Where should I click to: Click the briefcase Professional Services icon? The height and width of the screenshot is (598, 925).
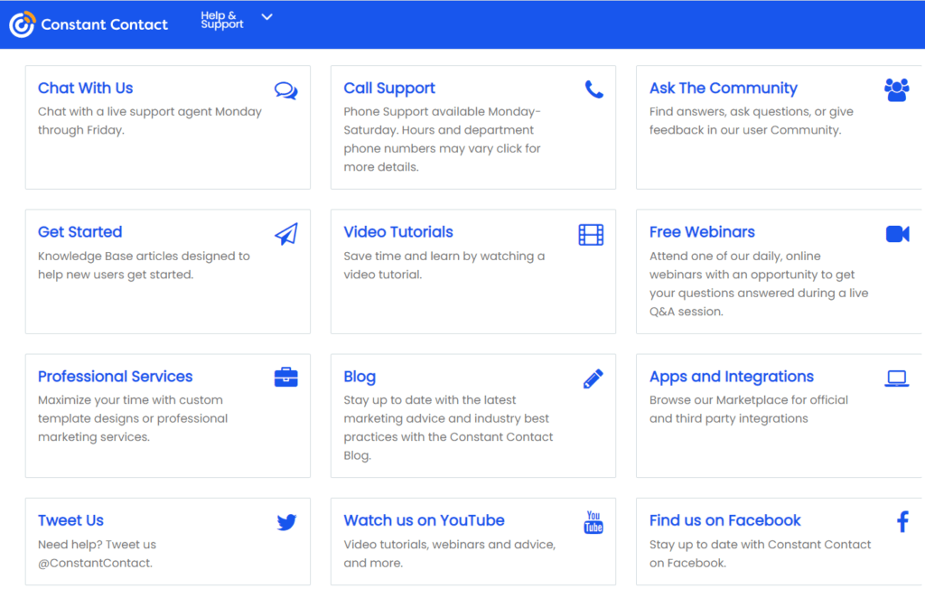coord(285,378)
